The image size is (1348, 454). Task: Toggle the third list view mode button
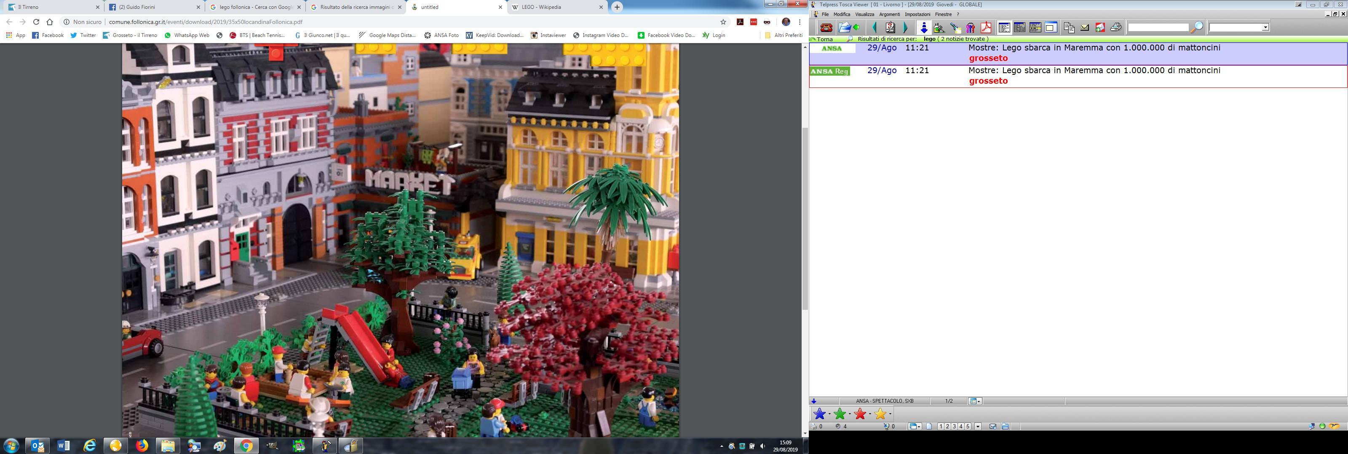[1035, 27]
